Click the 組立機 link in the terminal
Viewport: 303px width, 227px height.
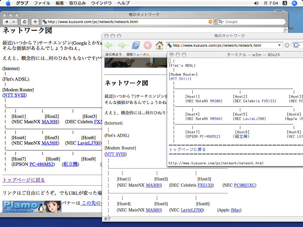click(x=241, y=137)
